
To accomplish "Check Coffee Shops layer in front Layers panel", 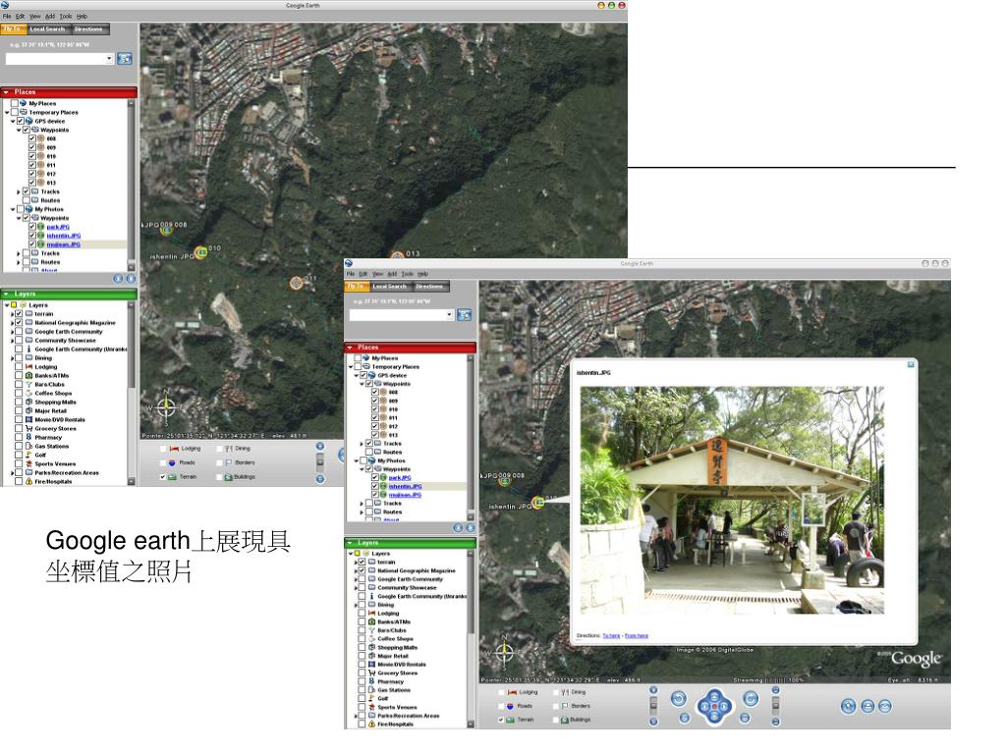I will tap(362, 638).
